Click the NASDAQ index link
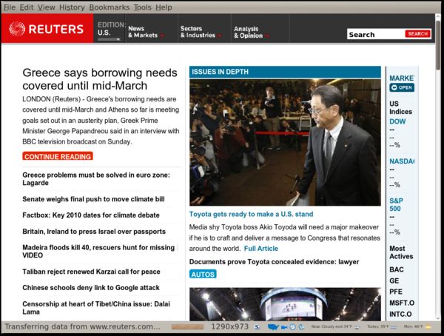Viewport: 444px width, 336px height. (x=402, y=161)
